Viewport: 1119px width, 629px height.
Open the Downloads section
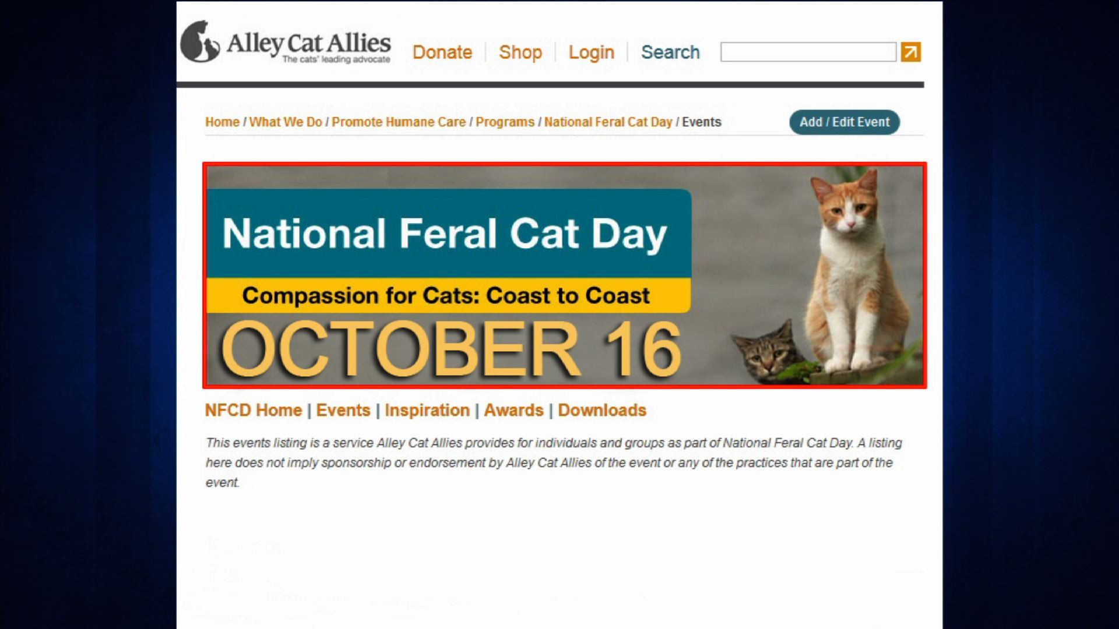(x=602, y=411)
